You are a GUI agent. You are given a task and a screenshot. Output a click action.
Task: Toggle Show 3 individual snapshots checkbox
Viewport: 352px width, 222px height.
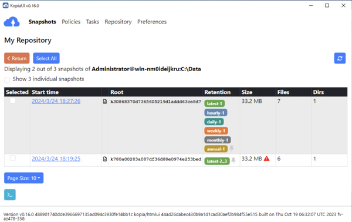(x=7, y=80)
